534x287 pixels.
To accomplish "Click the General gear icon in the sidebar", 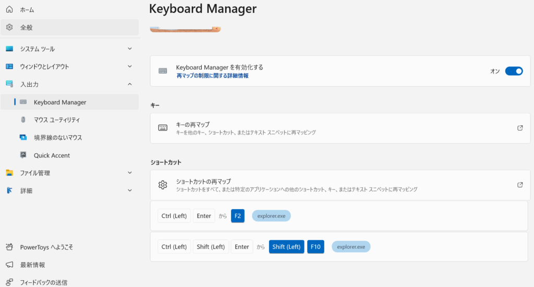I will [x=9, y=27].
